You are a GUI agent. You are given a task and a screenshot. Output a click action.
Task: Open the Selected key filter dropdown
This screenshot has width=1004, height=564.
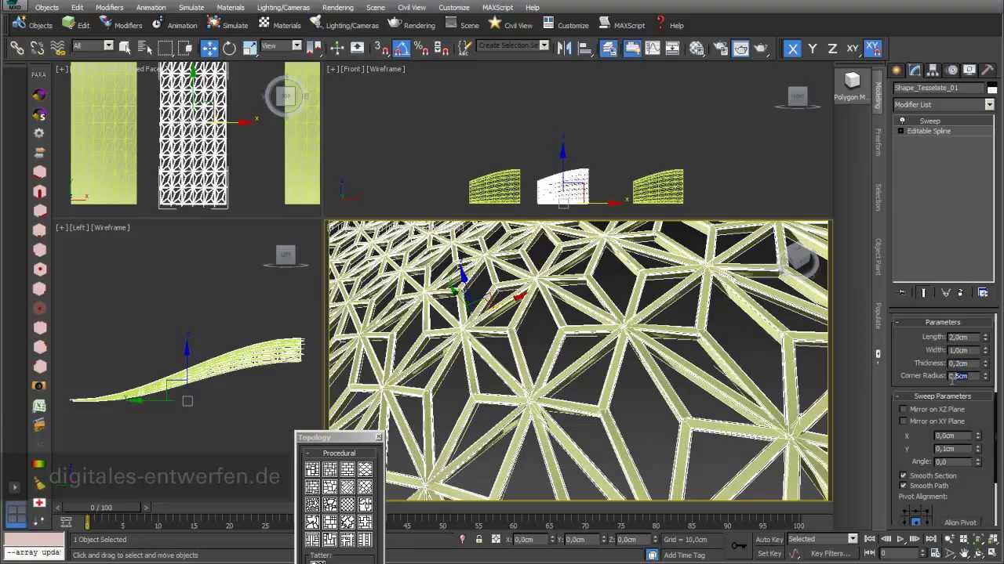click(x=822, y=539)
